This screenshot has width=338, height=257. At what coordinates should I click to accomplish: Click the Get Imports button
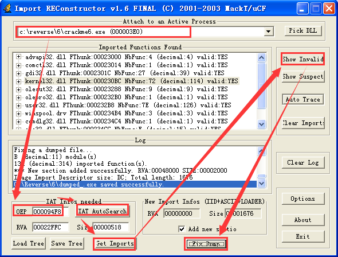coord(115,244)
